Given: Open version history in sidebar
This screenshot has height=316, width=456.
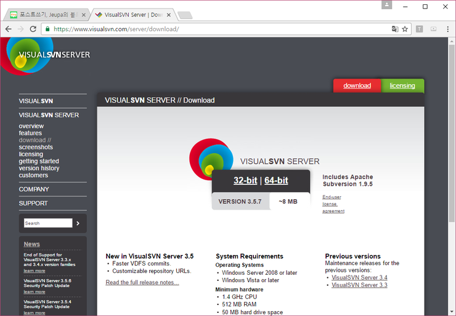Looking at the screenshot, I should (x=39, y=168).
